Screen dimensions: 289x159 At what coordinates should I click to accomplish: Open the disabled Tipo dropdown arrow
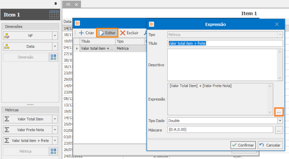pyautogui.click(x=280, y=35)
